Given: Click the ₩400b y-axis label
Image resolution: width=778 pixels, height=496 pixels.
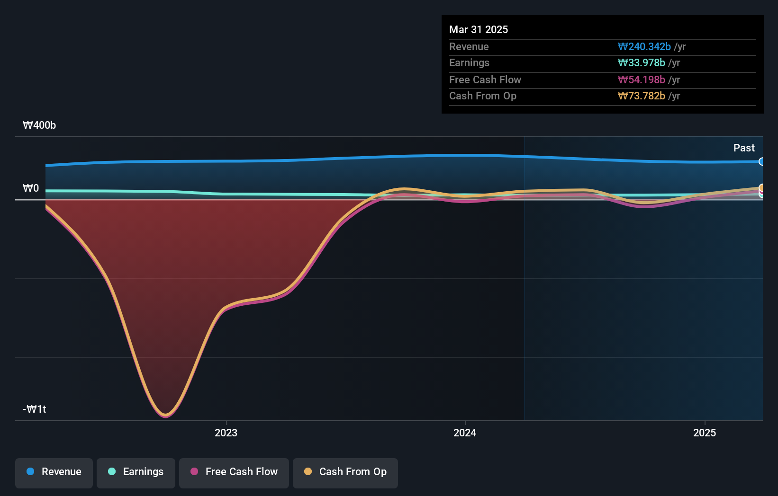Looking at the screenshot, I should (x=39, y=125).
